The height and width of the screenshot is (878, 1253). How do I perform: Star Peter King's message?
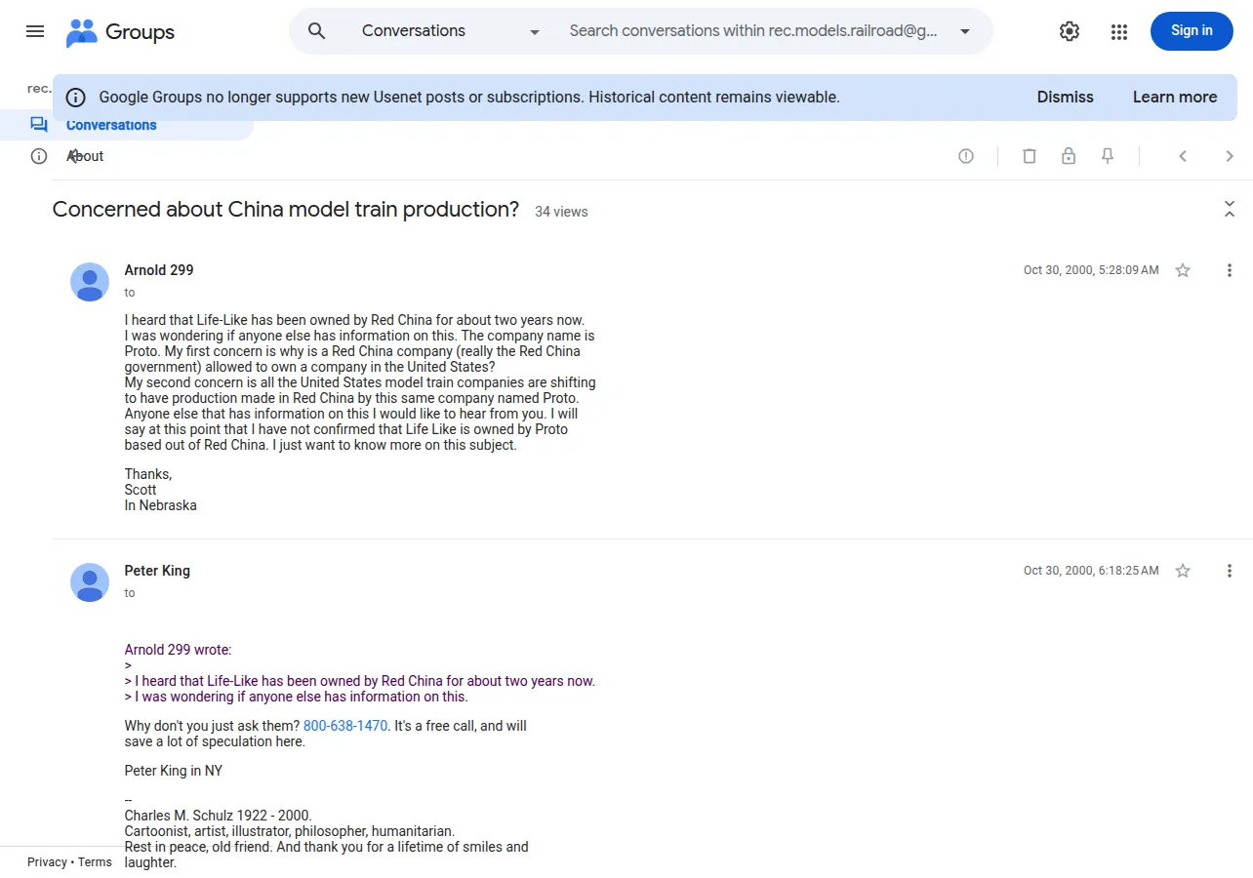click(x=1183, y=571)
